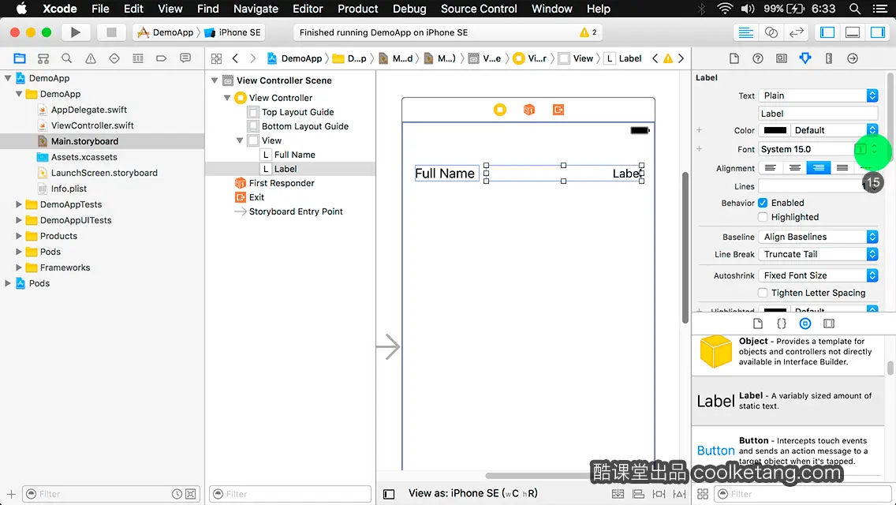
Task: Open the Size inspector
Action: click(x=829, y=58)
